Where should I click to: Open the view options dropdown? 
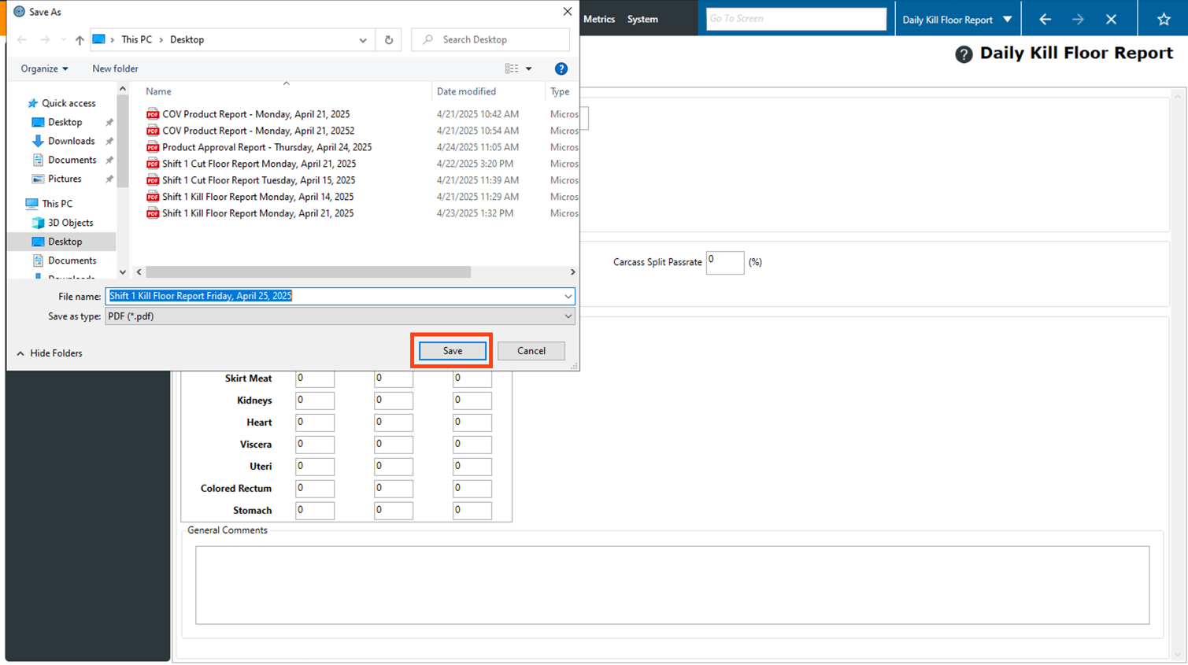click(x=528, y=68)
